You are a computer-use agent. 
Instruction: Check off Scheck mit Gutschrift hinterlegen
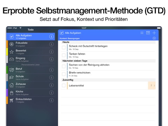pos(64,48)
